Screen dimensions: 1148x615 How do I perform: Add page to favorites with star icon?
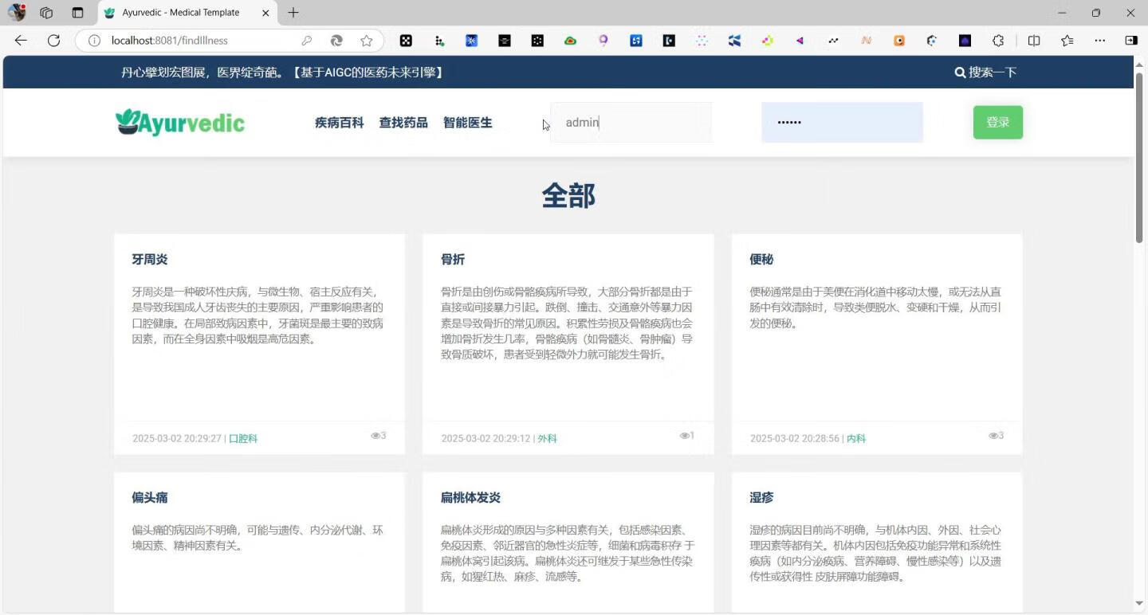click(366, 41)
